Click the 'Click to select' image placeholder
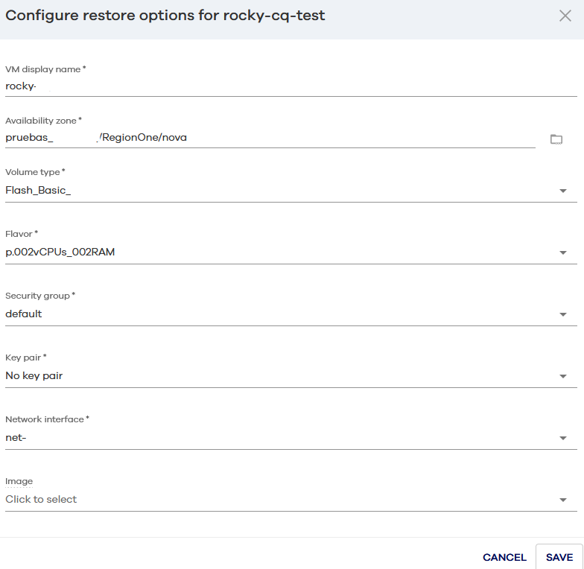This screenshot has width=584, height=569. (41, 499)
